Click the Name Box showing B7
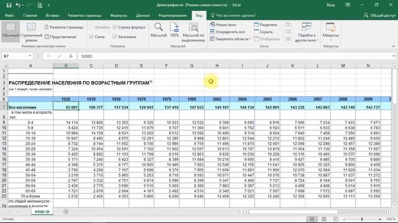 click(x=14, y=56)
